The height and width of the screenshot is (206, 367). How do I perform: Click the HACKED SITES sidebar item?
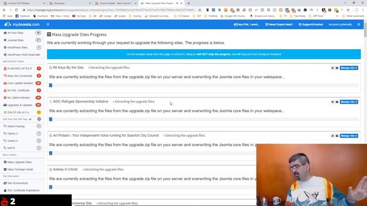click(19, 69)
